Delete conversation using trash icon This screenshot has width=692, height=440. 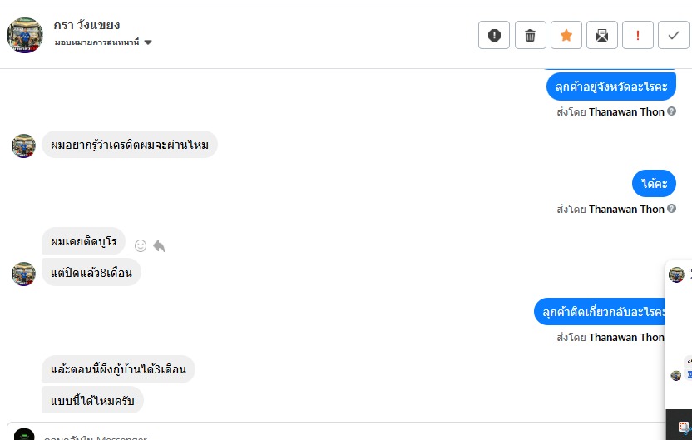coord(530,35)
